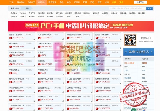Image resolution: width=160 pixels, height=111 pixels.
Task: Click phone icon beside 400-666-8800
Action: [x=97, y=56]
